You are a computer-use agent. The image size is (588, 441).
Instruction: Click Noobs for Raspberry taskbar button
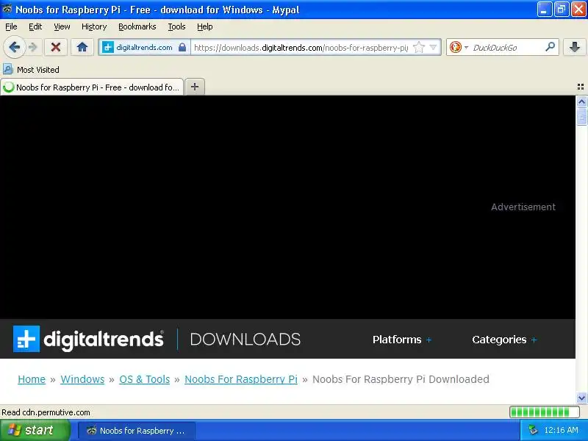[137, 431]
